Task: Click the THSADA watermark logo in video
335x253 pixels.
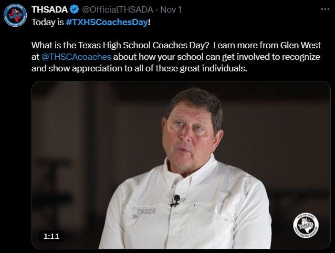Action: (x=305, y=226)
